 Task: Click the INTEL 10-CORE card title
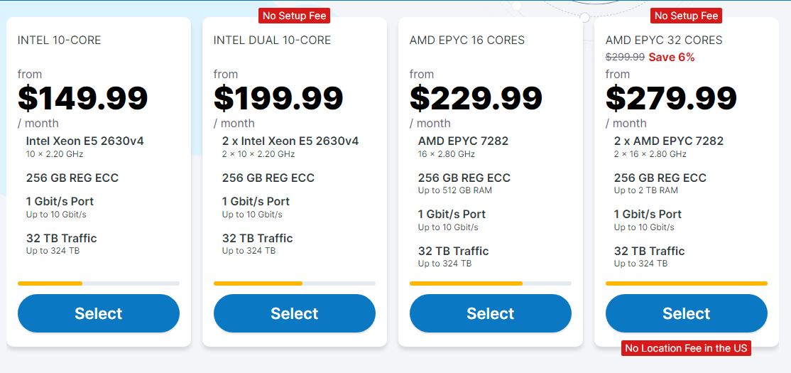click(59, 40)
